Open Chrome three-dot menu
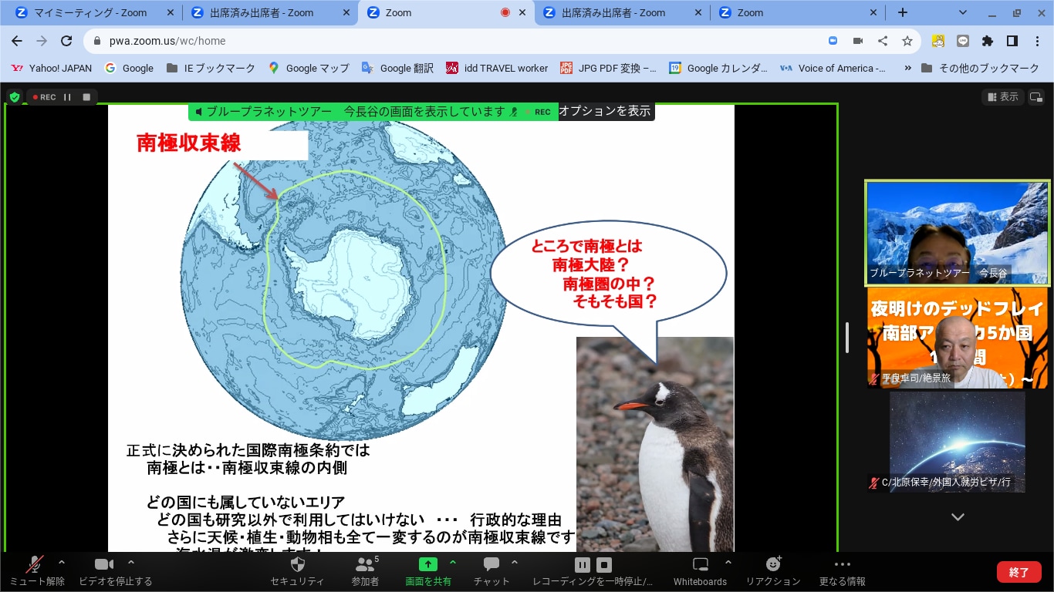The height and width of the screenshot is (592, 1054). coord(1037,41)
